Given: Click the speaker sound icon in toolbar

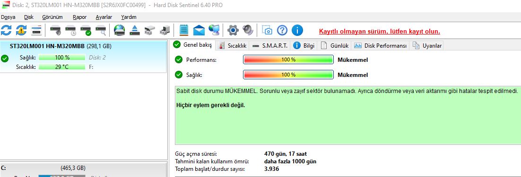Looking at the screenshot, I should pos(248,30).
